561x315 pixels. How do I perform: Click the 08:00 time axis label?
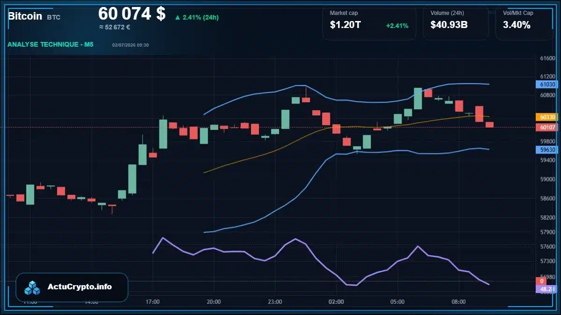click(x=459, y=302)
